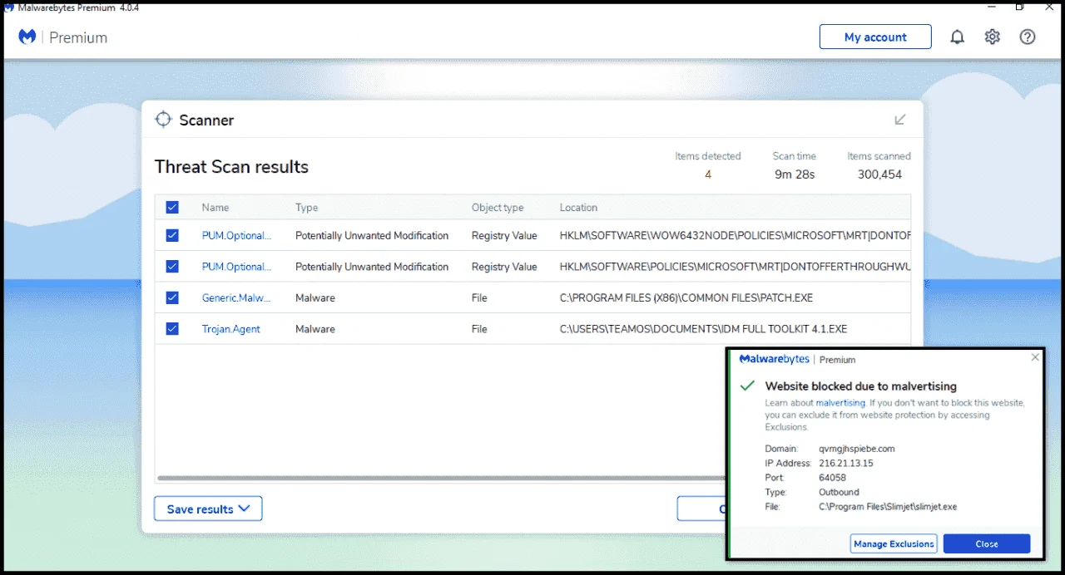The image size is (1065, 575).
Task: Select the WOW6432NODE registry location cell
Action: pos(736,236)
